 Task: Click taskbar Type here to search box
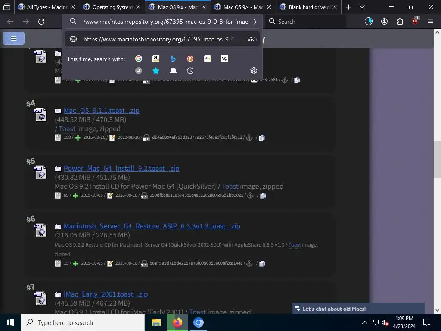click(x=83, y=322)
